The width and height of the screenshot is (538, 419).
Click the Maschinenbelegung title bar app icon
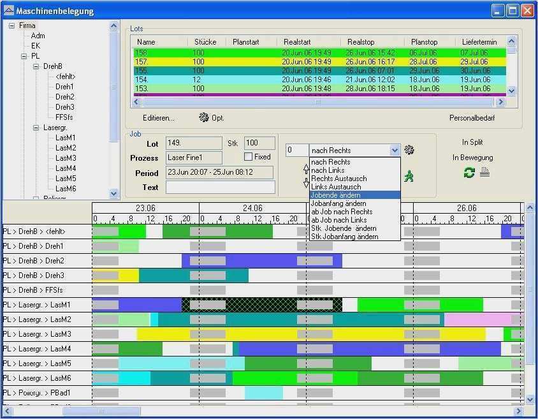click(8, 11)
